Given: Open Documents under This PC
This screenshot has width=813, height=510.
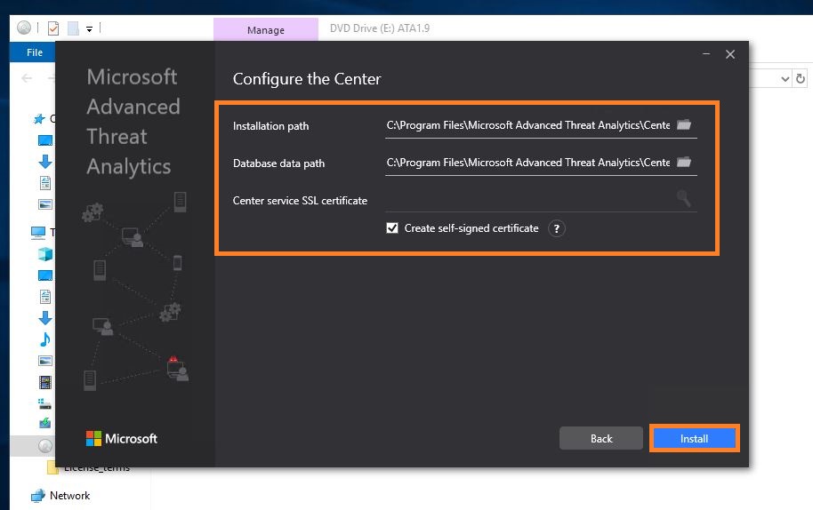Looking at the screenshot, I should click(45, 297).
